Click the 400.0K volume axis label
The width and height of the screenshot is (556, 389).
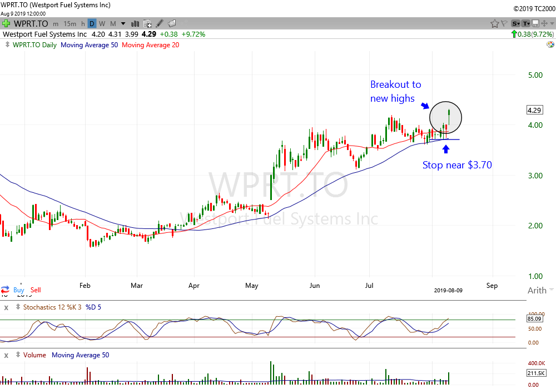536,363
